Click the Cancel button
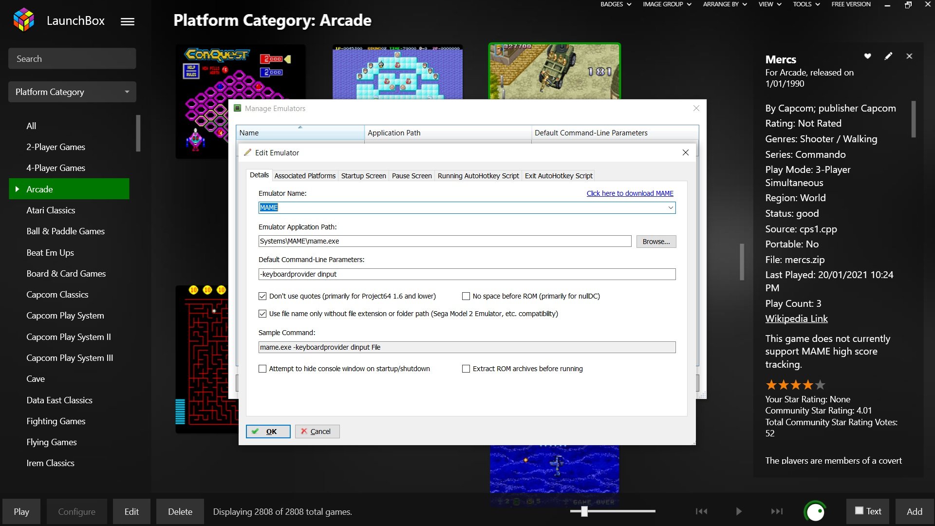 317,432
